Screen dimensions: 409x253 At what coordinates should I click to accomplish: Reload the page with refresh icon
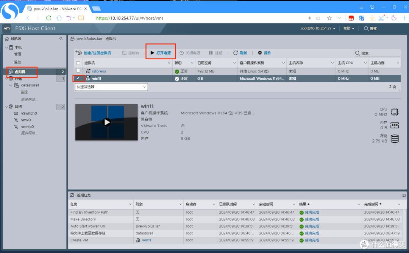pyautogui.click(x=48, y=18)
